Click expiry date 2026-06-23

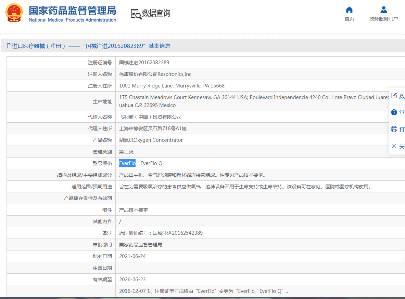click(132, 280)
